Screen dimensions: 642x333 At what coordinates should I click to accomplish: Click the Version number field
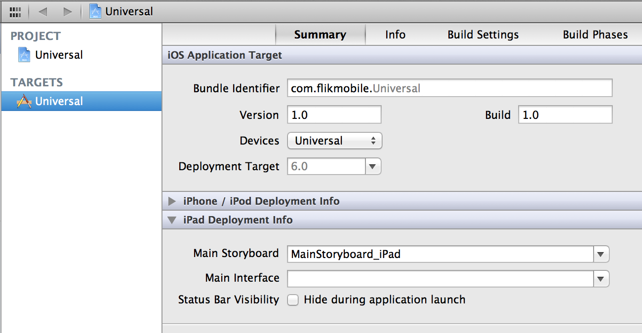(x=334, y=115)
